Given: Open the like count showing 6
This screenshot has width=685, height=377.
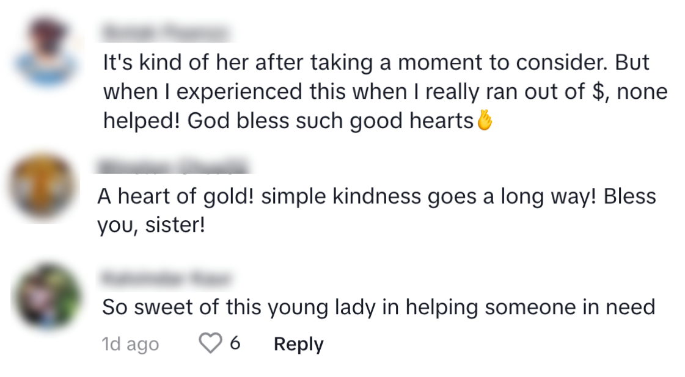Looking at the screenshot, I should pyautogui.click(x=235, y=344).
